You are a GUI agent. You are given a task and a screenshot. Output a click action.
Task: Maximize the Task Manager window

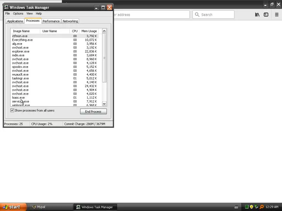point(103,7)
